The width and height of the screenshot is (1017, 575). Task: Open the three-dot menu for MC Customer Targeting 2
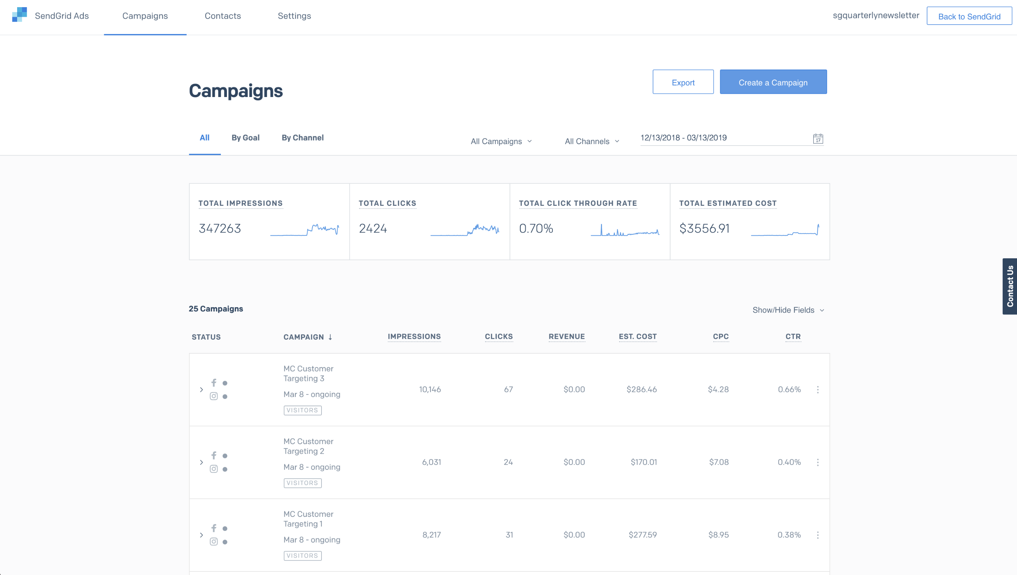click(x=818, y=462)
